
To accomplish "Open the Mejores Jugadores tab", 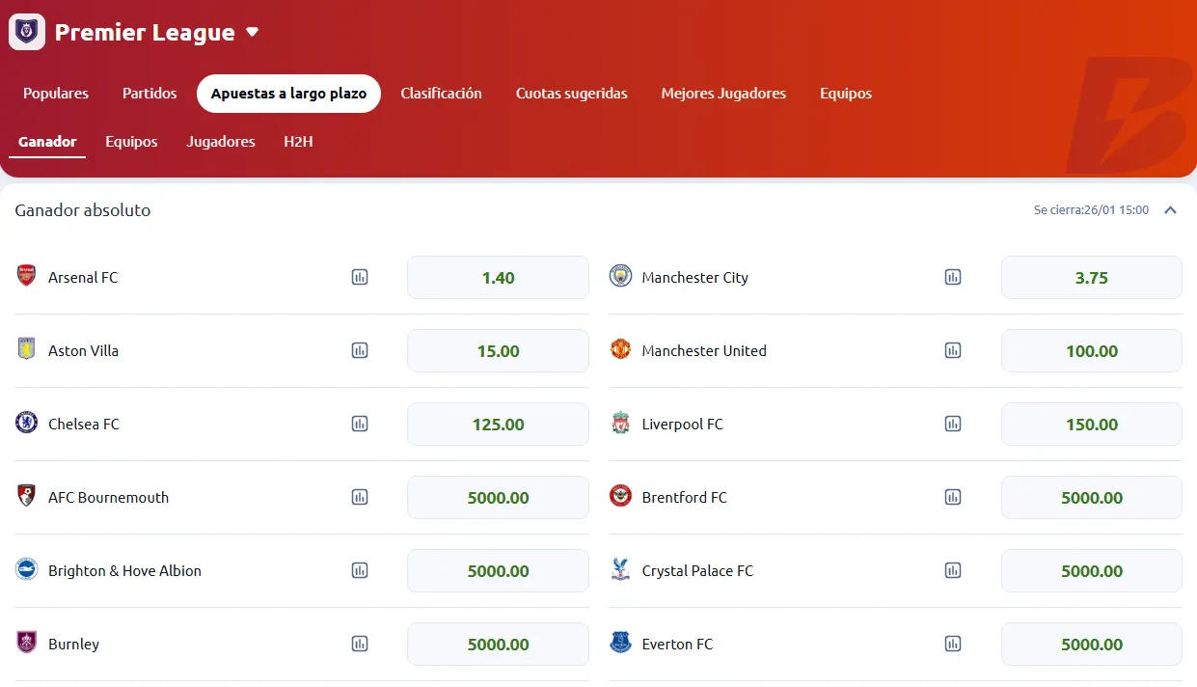I will (723, 94).
